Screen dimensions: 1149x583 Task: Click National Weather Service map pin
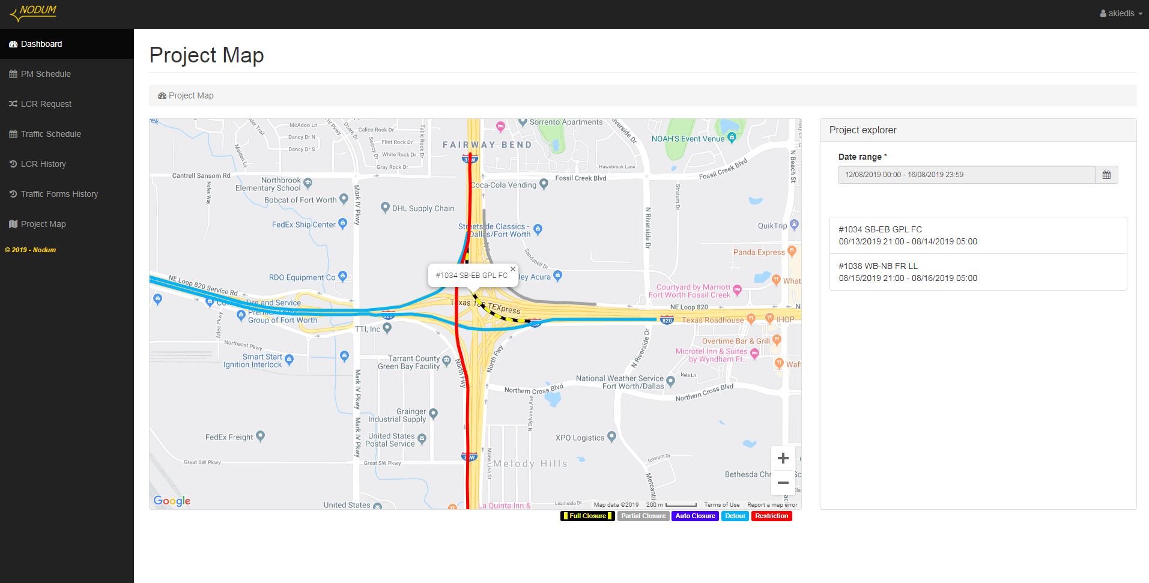click(x=671, y=381)
